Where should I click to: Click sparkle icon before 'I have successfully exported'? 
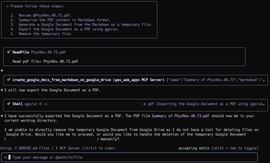tap(2, 116)
